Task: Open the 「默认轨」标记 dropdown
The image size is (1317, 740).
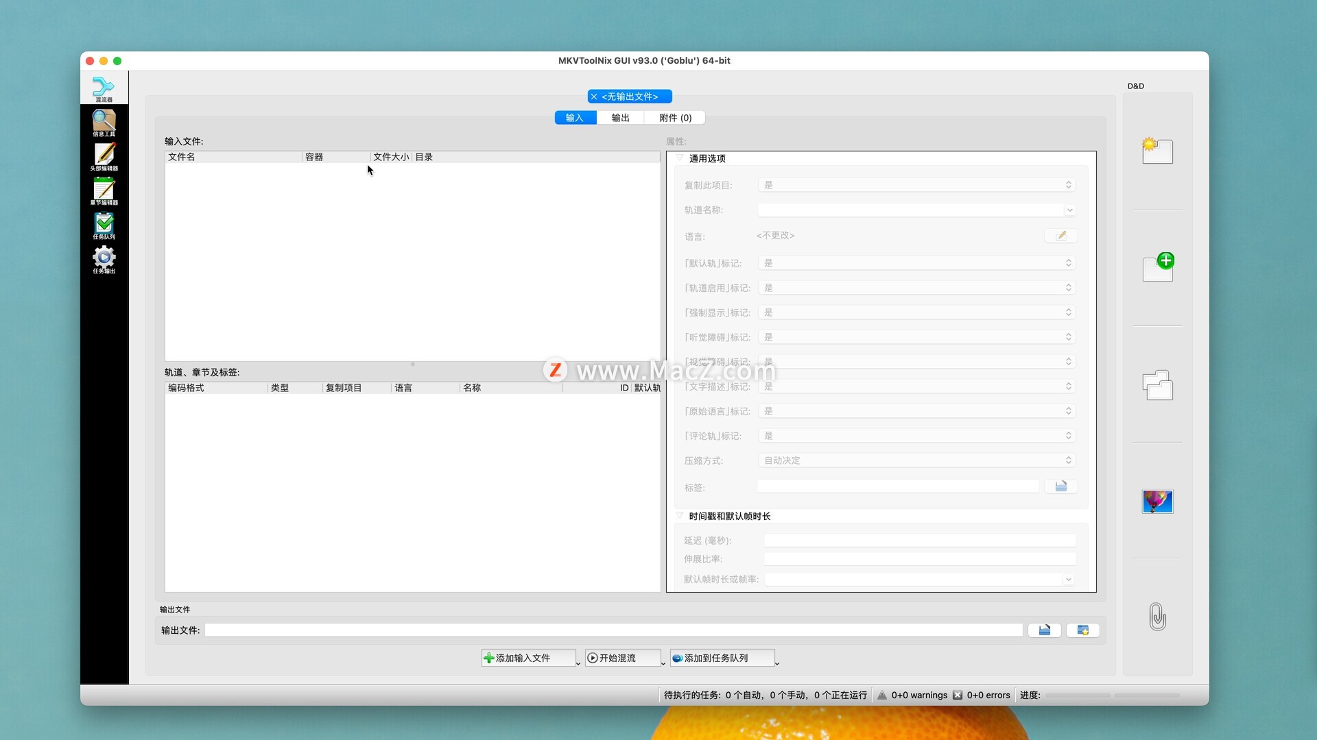Action: [916, 263]
